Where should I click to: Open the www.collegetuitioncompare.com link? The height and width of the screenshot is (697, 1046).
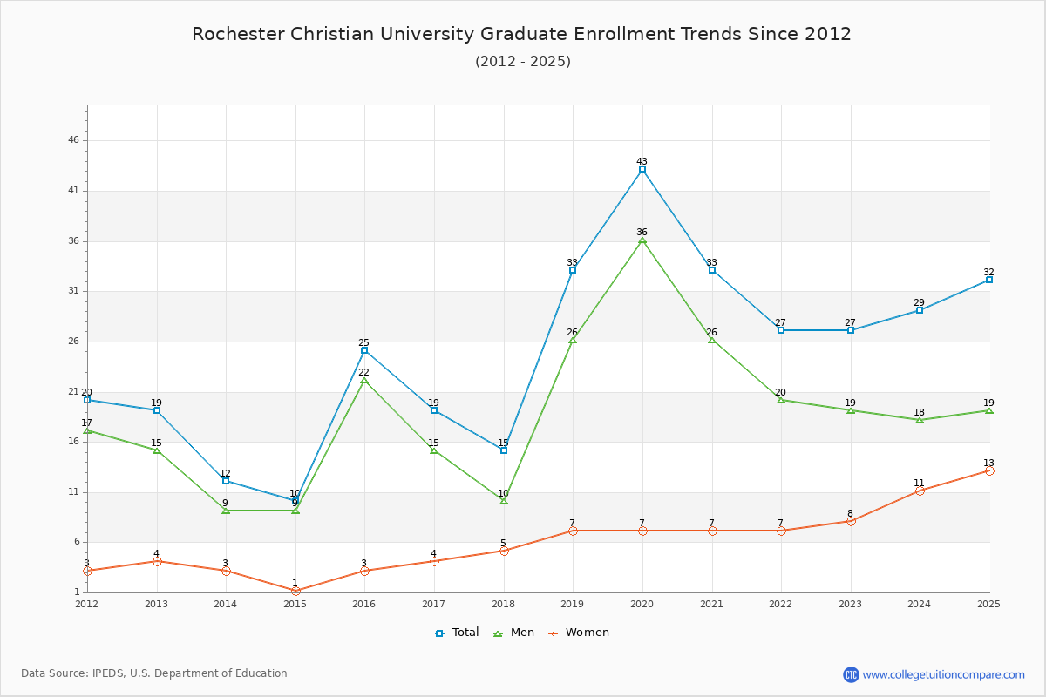click(944, 674)
